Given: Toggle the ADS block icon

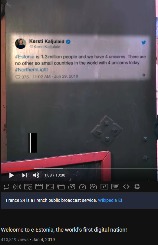Looking at the screenshot, I should click(28, 187).
